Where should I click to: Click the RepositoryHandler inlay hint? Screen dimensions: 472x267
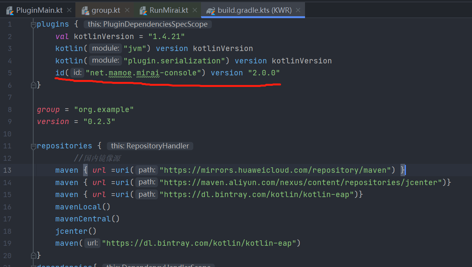tap(150, 146)
